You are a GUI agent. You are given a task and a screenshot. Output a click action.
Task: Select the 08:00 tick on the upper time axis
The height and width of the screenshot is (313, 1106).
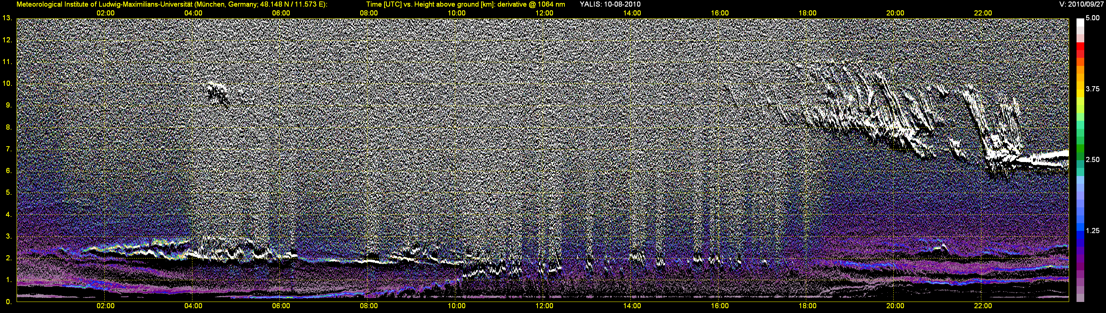[x=369, y=13]
